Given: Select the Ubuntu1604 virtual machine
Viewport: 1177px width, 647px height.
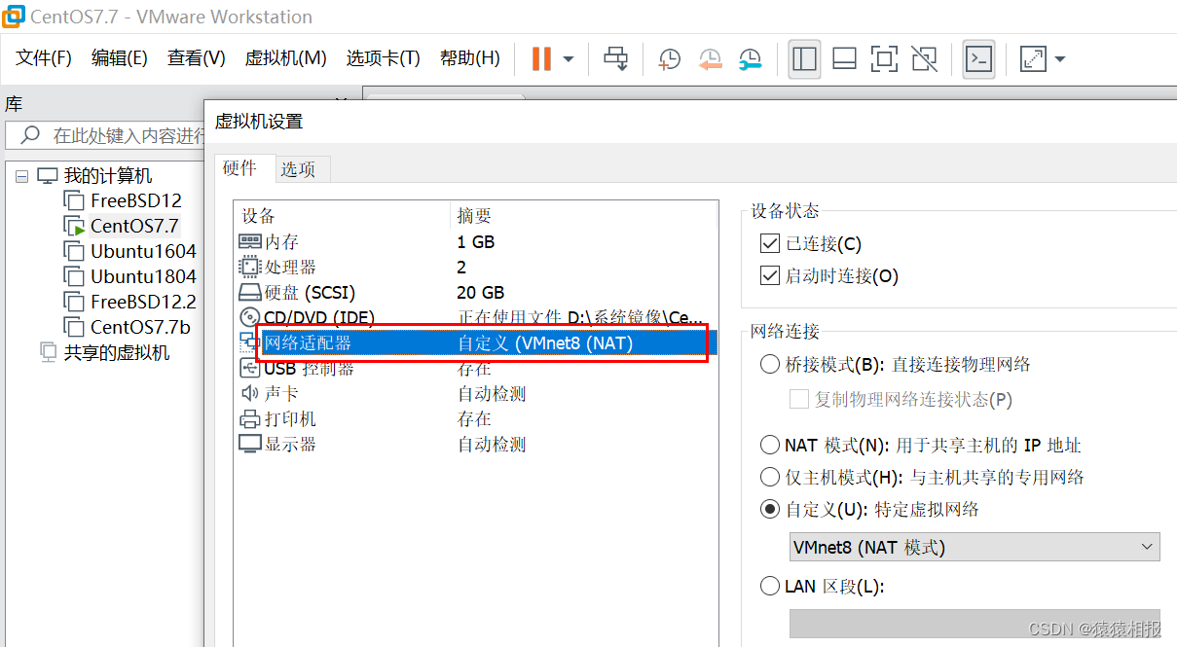Looking at the screenshot, I should tap(143, 251).
